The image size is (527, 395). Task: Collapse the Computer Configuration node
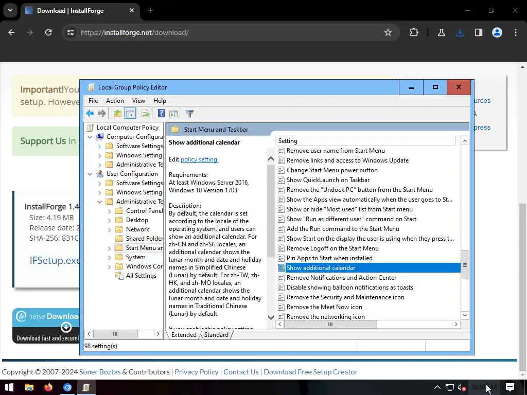(90, 137)
